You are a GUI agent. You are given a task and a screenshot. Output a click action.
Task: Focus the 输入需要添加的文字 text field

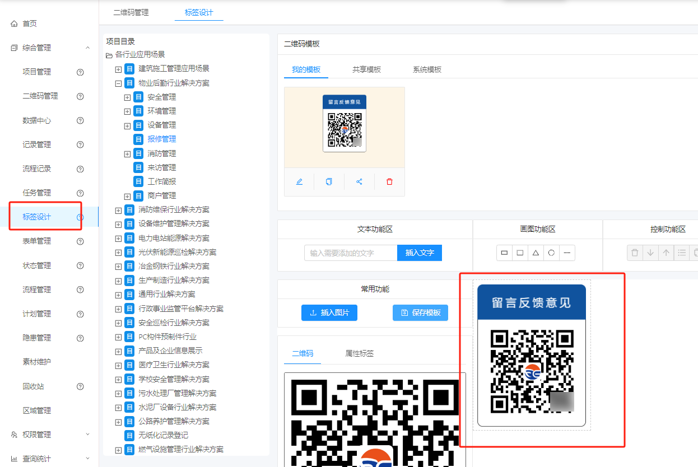(x=351, y=253)
